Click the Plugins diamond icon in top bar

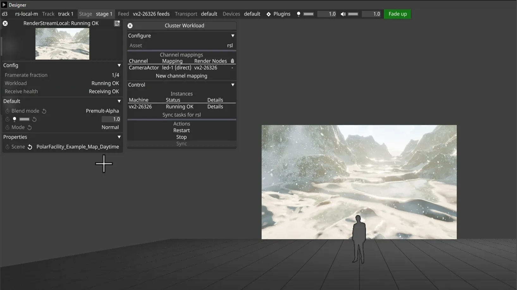[268, 14]
